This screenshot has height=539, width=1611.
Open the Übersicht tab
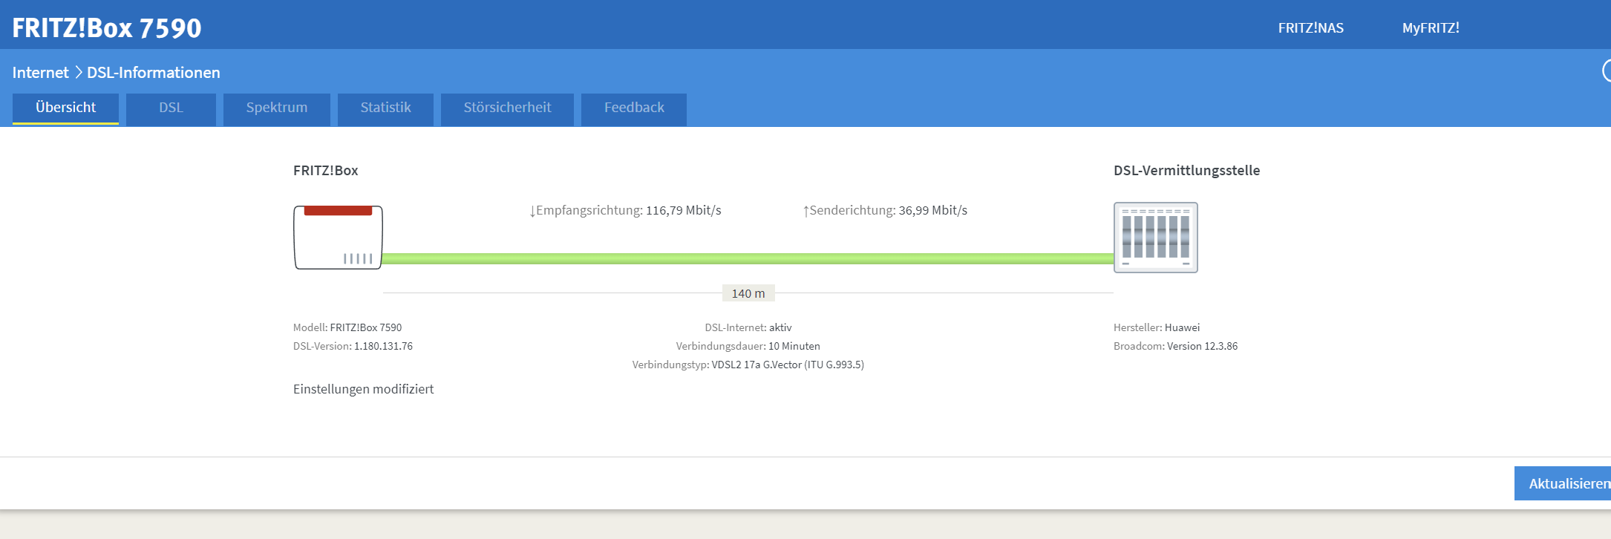(65, 108)
